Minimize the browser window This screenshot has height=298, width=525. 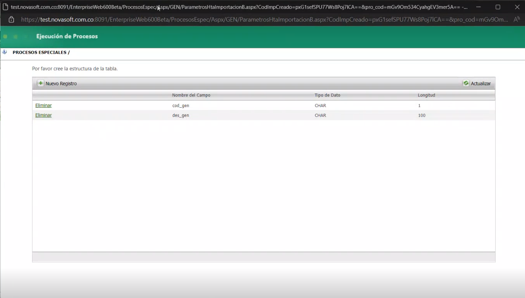pos(478,7)
